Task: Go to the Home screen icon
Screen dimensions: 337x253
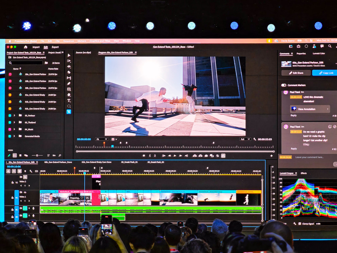Action: pyautogui.click(x=26, y=47)
